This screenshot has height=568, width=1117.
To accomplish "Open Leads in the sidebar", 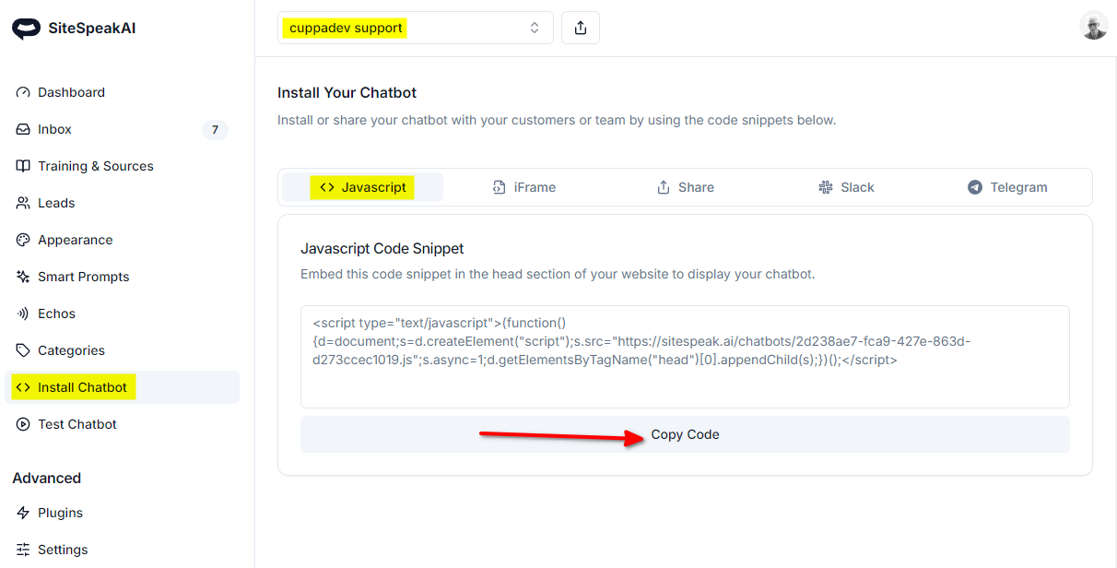I will pos(56,203).
